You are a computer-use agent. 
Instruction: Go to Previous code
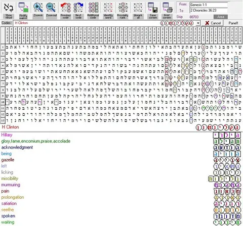66,8
